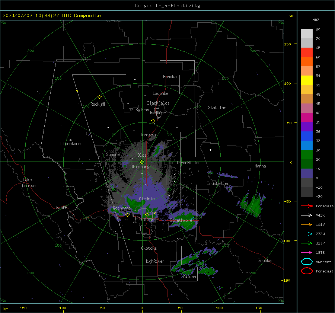Click the Okotoks city label

click(x=149, y=248)
